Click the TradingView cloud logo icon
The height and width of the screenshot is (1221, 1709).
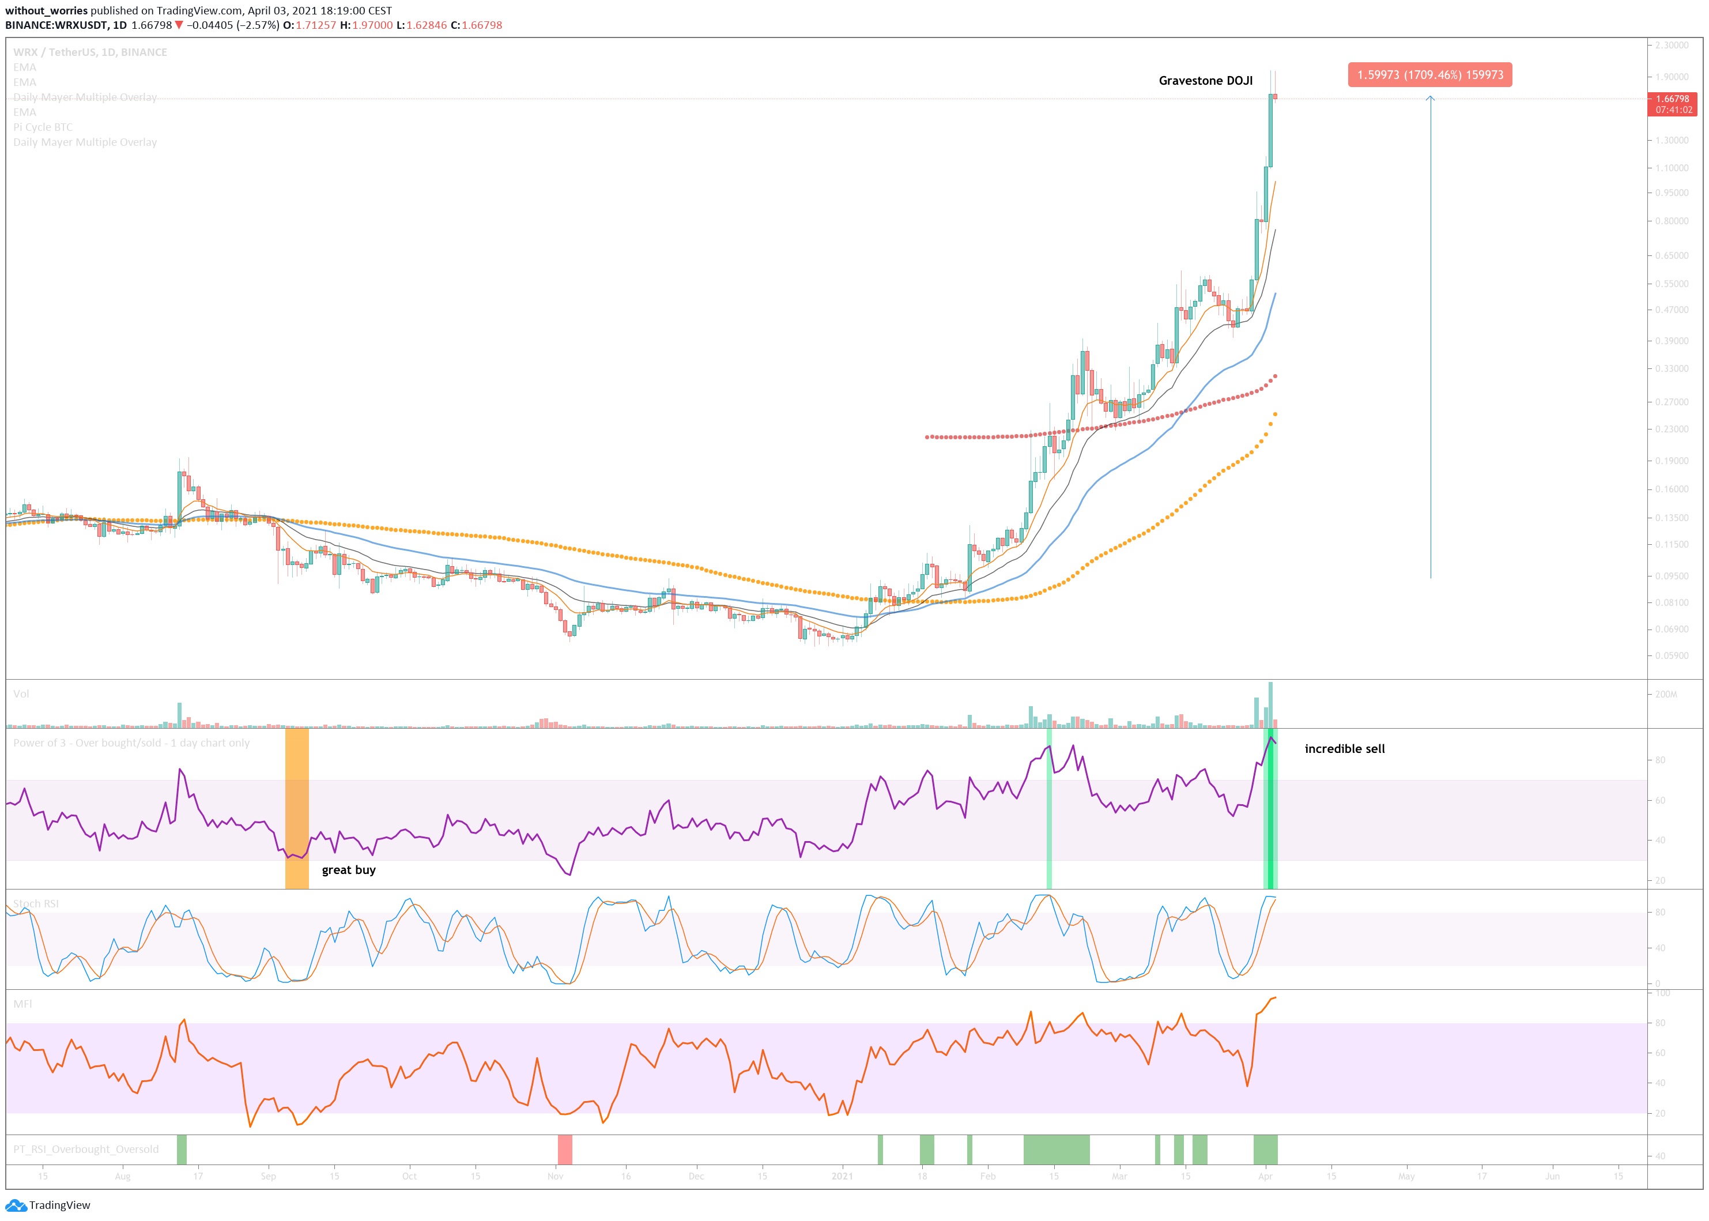pos(15,1205)
